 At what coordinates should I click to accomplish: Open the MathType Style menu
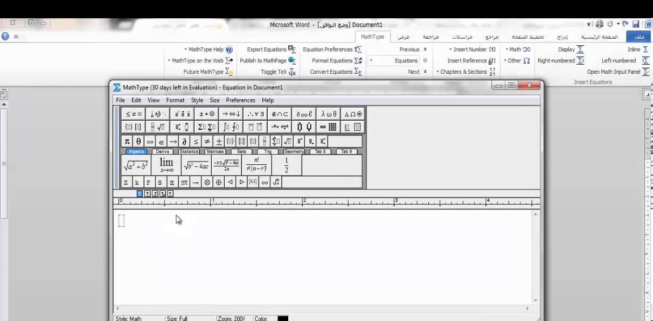coord(197,100)
